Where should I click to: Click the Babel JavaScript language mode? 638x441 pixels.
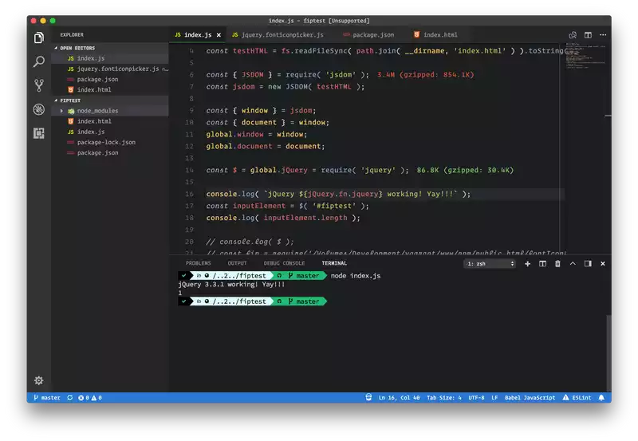click(530, 397)
